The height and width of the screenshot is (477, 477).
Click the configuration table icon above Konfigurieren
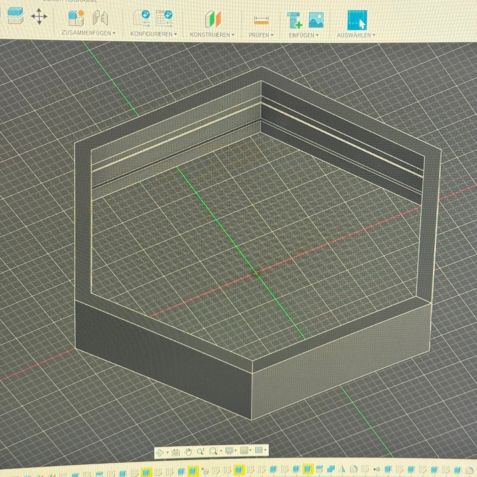[x=164, y=19]
